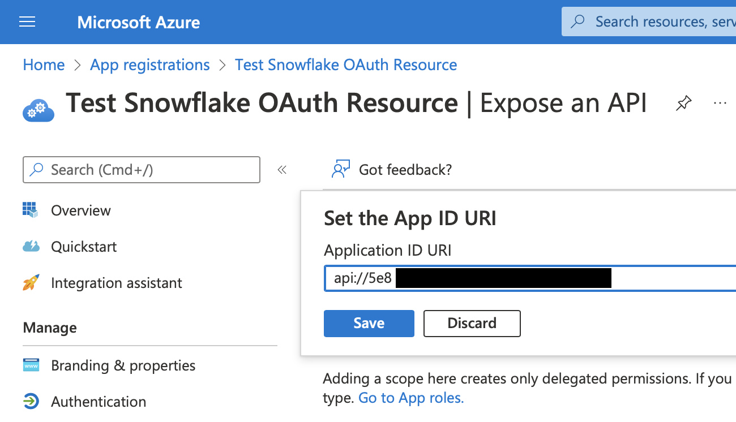Discard the App ID URI changes
736x422 pixels.
click(x=472, y=323)
